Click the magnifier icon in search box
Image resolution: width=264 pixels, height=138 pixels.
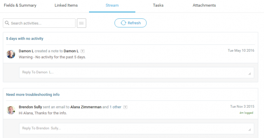click(7, 23)
